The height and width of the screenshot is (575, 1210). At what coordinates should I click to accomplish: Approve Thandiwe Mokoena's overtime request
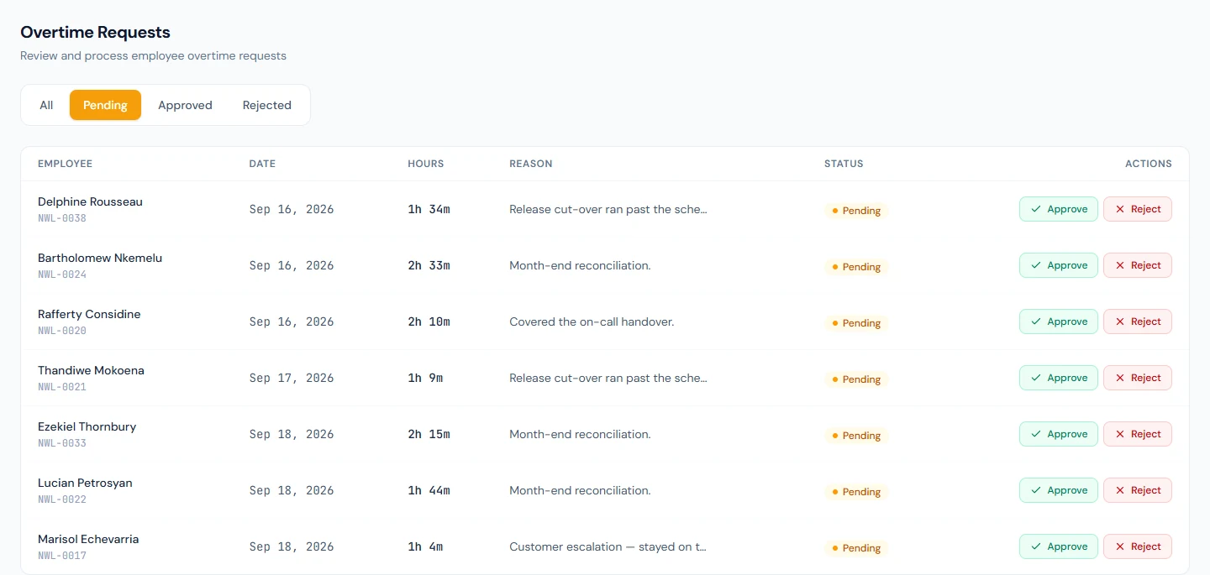click(1059, 378)
